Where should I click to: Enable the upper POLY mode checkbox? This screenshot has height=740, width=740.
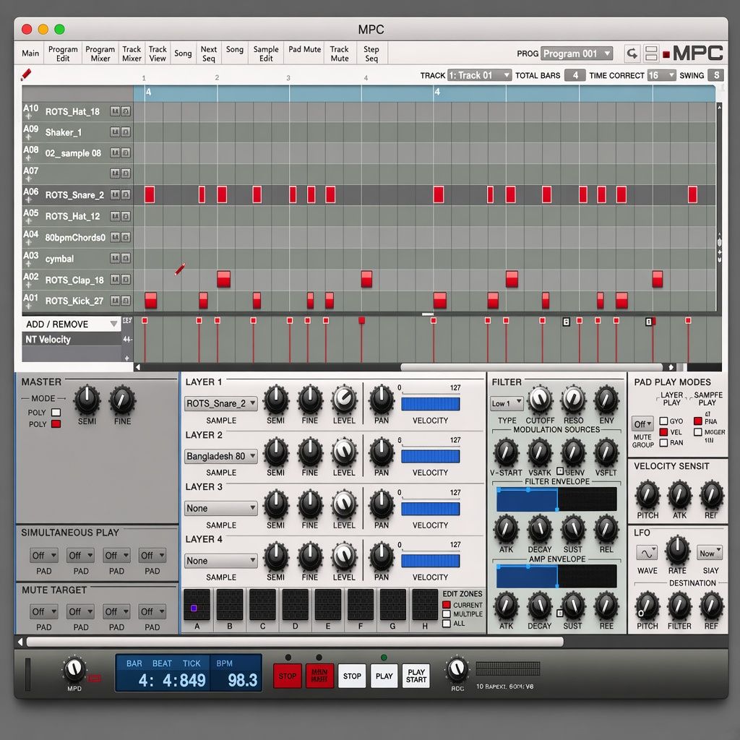click(56, 413)
